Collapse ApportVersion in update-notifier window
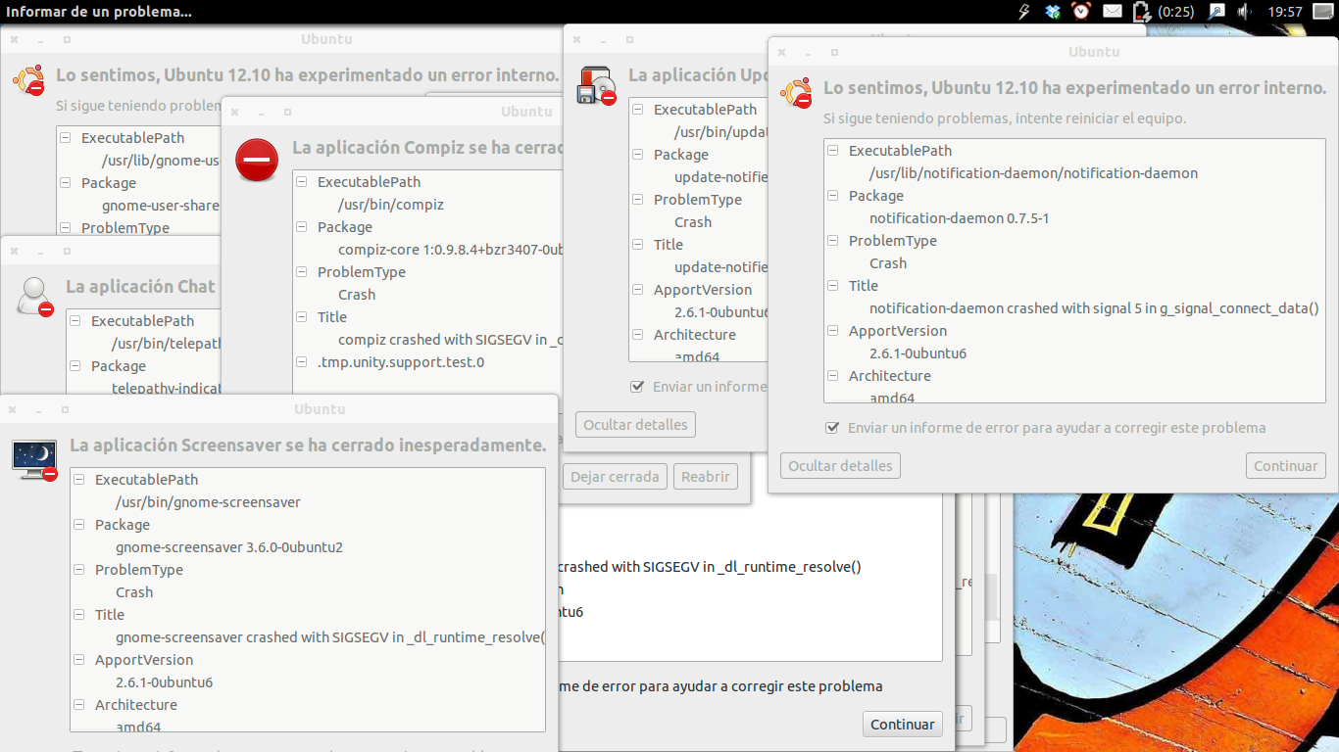The image size is (1339, 752). click(638, 290)
